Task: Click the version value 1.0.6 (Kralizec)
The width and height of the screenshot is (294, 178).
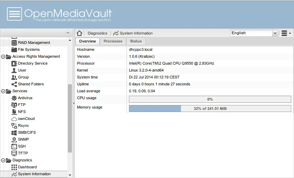Action: pos(142,56)
